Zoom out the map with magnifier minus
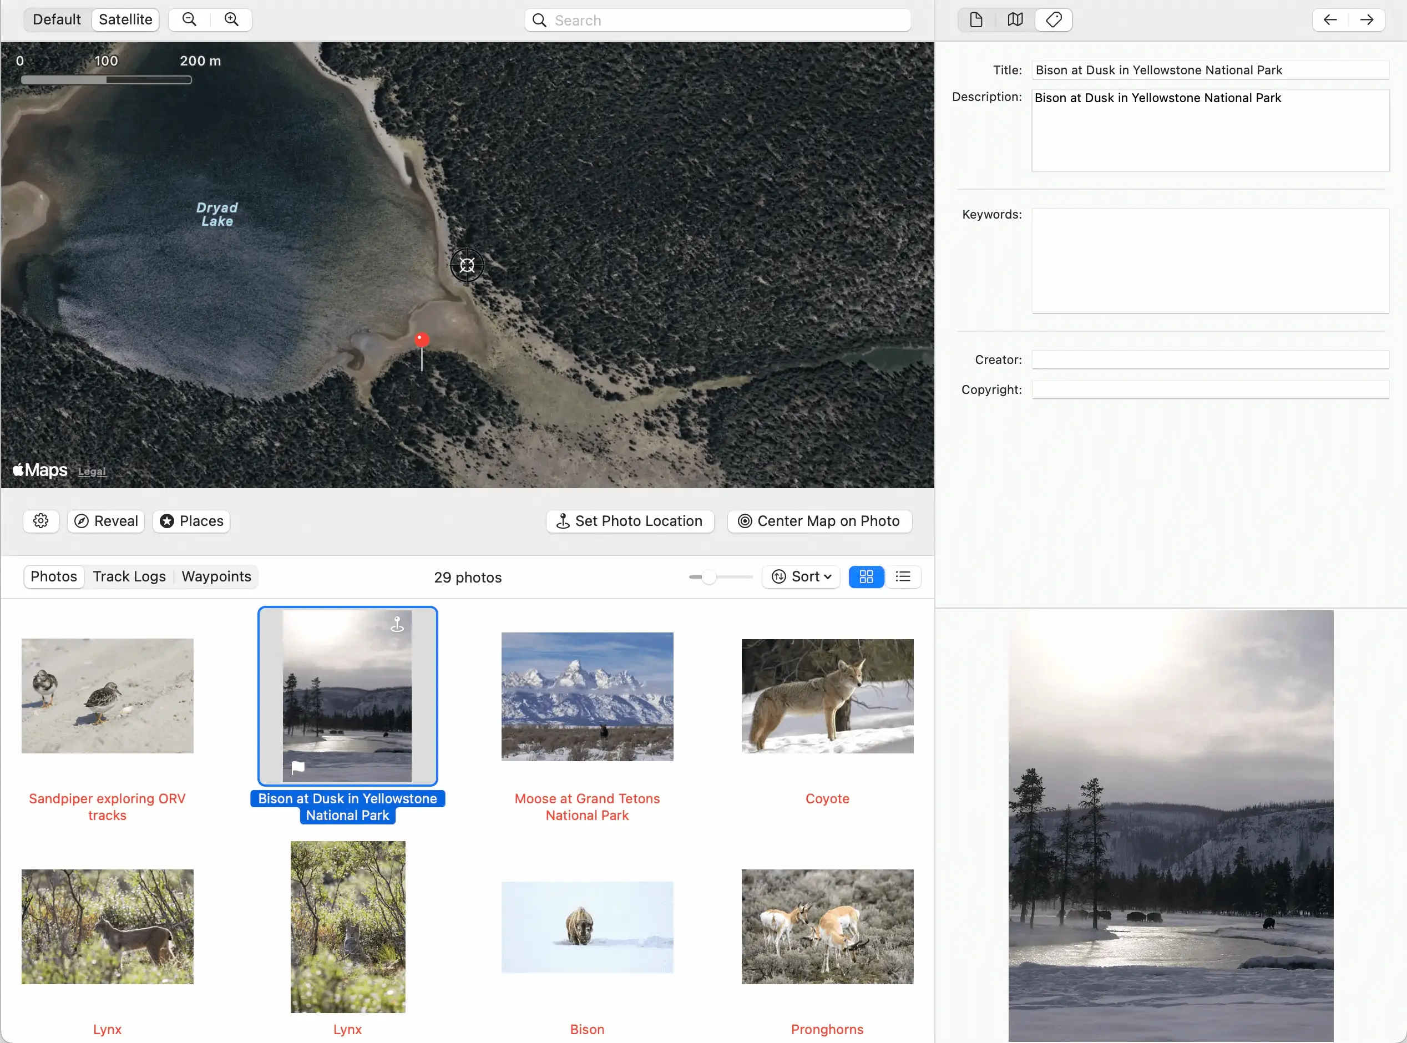Image resolution: width=1407 pixels, height=1043 pixels. pos(189,19)
